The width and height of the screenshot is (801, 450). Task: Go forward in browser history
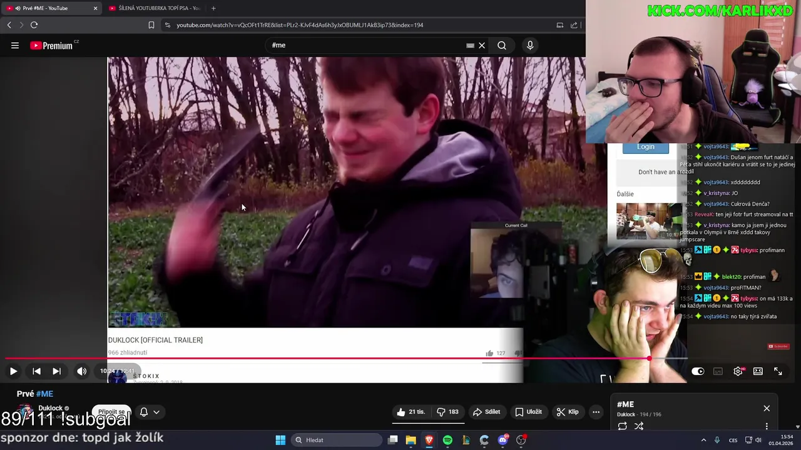[21, 25]
